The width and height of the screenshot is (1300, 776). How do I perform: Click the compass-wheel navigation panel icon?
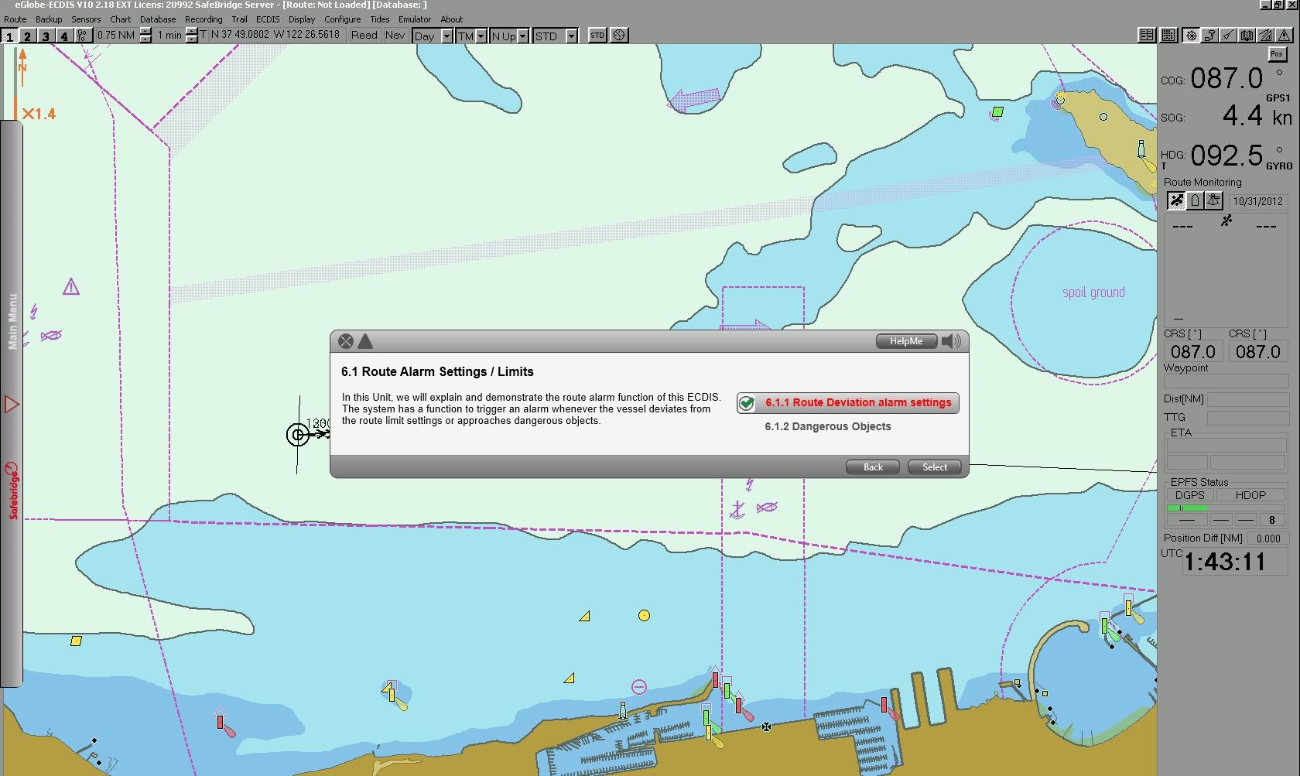(x=1191, y=36)
